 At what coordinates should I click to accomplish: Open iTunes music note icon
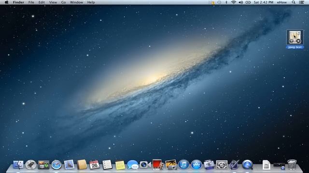click(x=183, y=164)
